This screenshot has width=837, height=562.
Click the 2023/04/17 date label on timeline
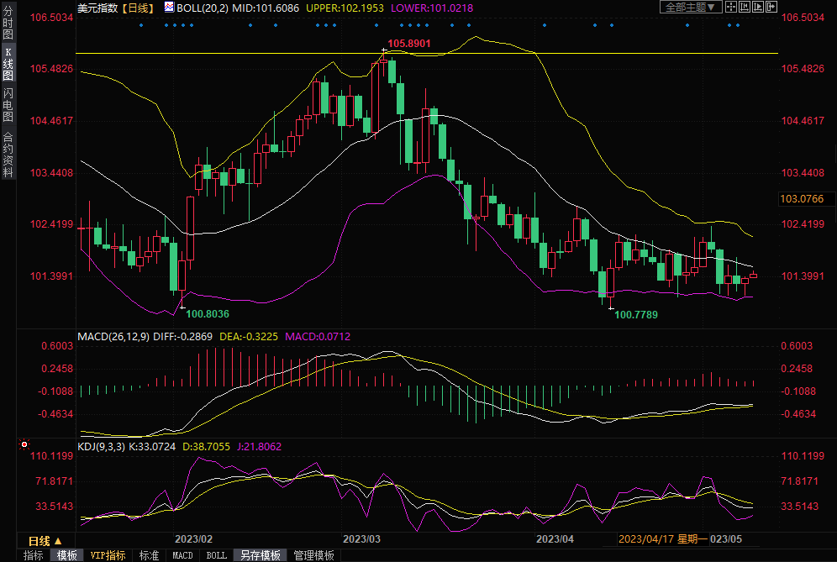click(645, 540)
